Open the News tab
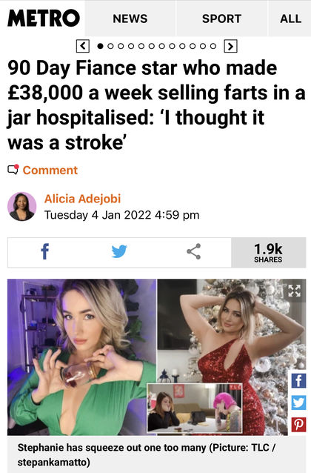Viewport: 311px width, 473px height. point(130,19)
